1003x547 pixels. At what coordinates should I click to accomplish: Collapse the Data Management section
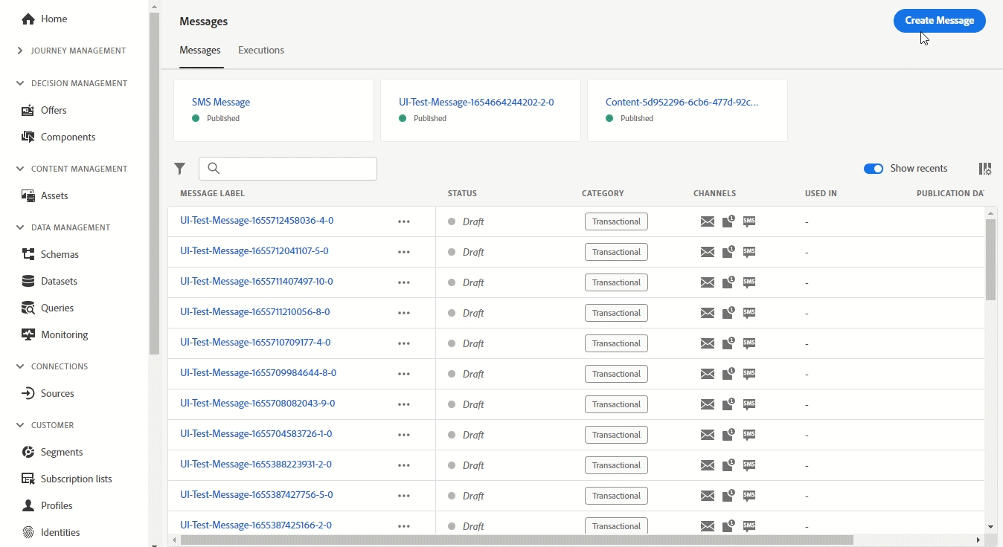(20, 227)
